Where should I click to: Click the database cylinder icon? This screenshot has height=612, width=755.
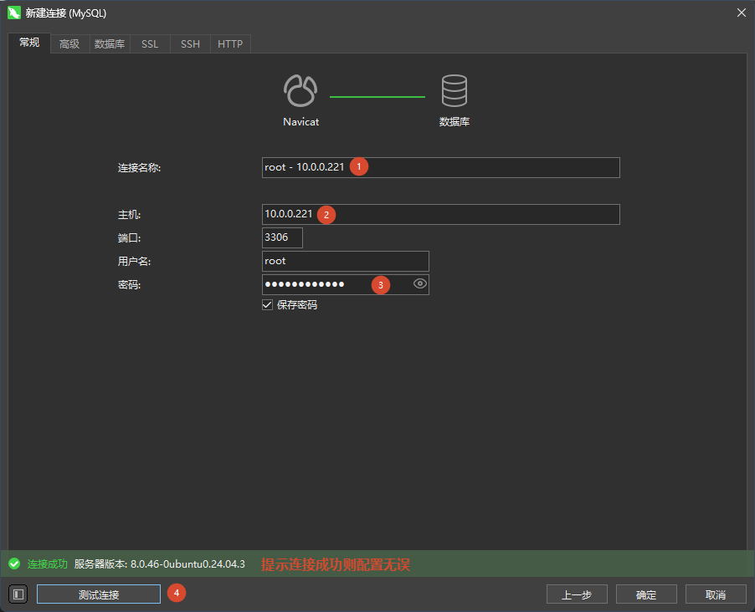(x=454, y=90)
